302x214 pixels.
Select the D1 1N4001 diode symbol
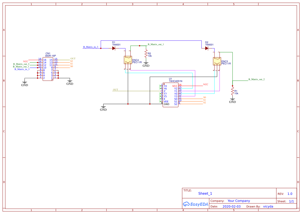coord(113,48)
